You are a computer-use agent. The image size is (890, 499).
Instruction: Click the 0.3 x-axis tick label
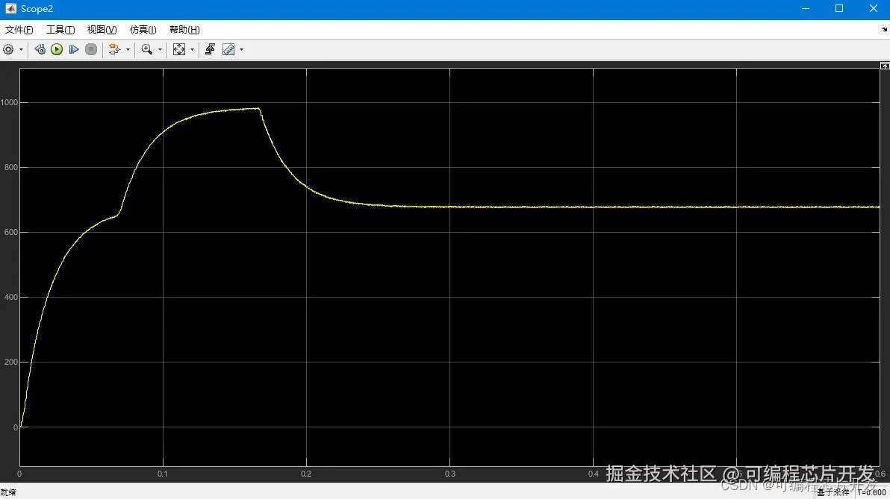(x=449, y=474)
